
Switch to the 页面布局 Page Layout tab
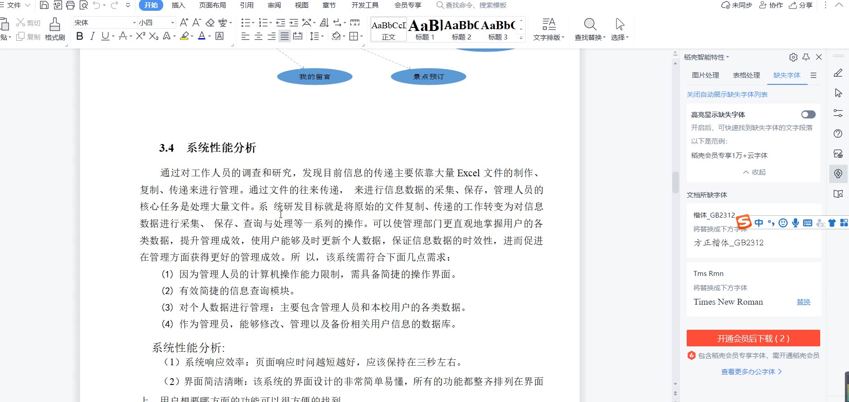click(x=213, y=5)
